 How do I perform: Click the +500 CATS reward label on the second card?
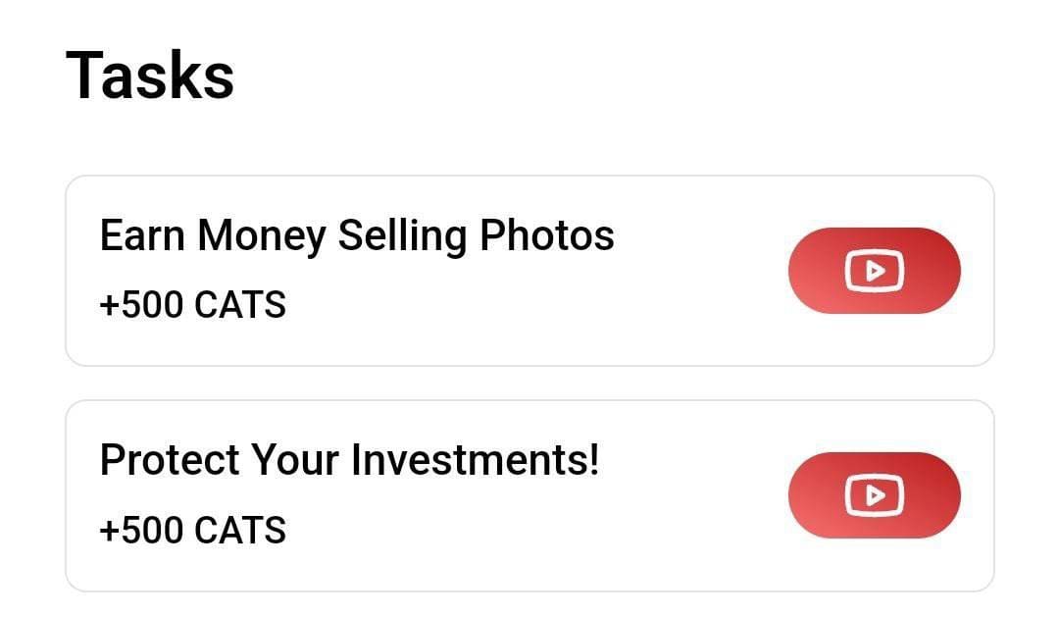coord(193,530)
